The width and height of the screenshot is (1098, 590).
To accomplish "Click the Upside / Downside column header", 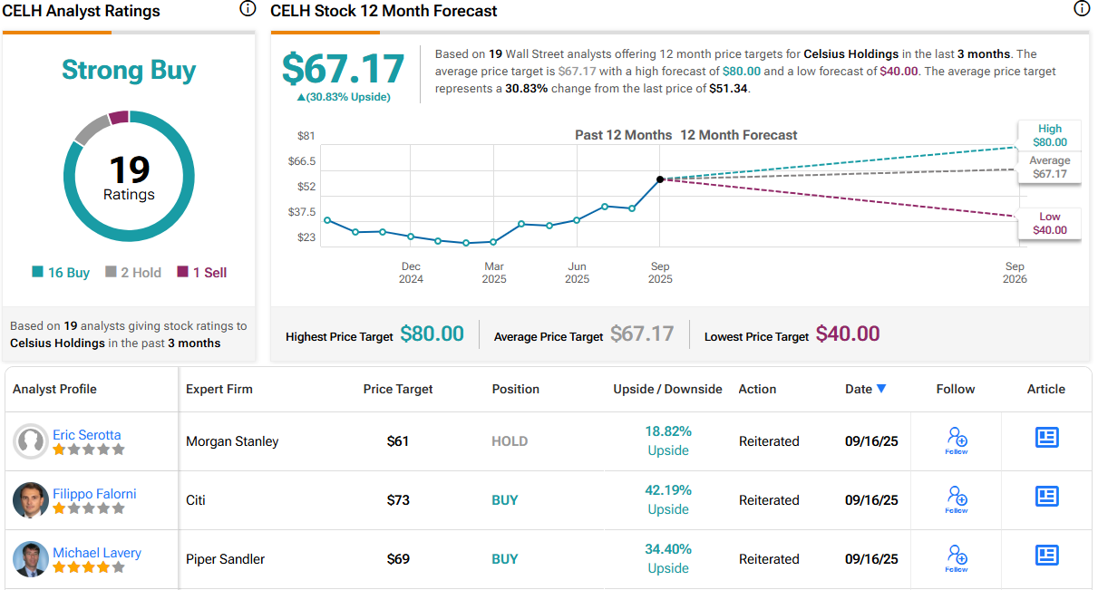I will coord(668,389).
